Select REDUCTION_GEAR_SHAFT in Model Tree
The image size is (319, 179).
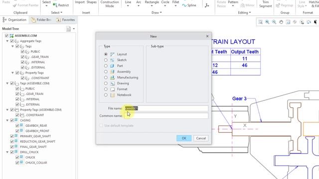pyautogui.click(x=38, y=141)
